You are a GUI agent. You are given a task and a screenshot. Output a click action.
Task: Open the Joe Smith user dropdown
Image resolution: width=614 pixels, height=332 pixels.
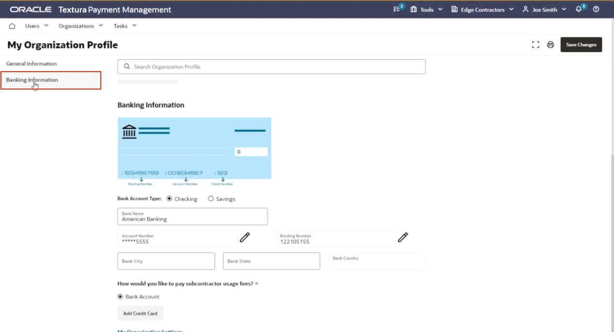pos(544,10)
